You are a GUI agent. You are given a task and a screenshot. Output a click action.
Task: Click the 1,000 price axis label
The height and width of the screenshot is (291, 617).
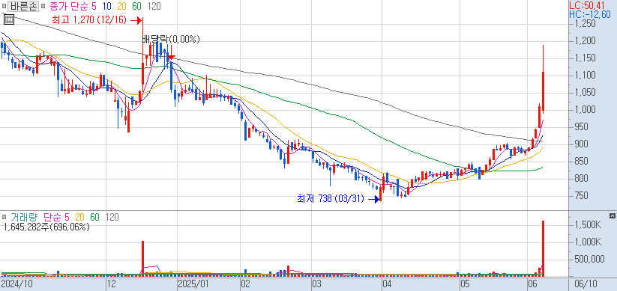[585, 109]
